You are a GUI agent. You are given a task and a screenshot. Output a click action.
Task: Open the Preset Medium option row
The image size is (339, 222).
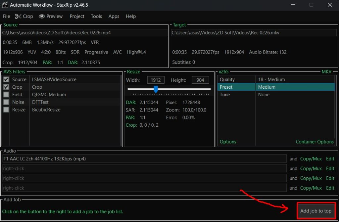click(x=271, y=87)
